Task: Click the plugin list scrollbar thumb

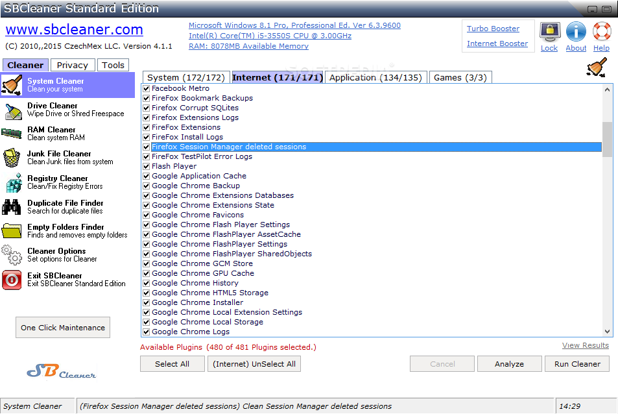Action: click(x=607, y=139)
